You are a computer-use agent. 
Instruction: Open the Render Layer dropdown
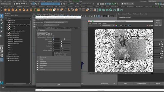click(x=56, y=22)
